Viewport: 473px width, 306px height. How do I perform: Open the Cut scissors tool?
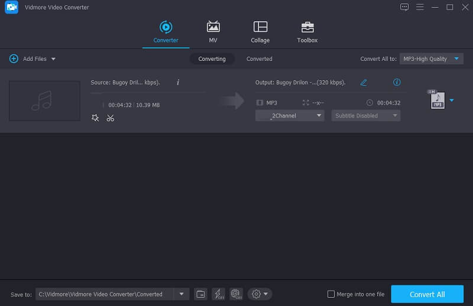110,118
